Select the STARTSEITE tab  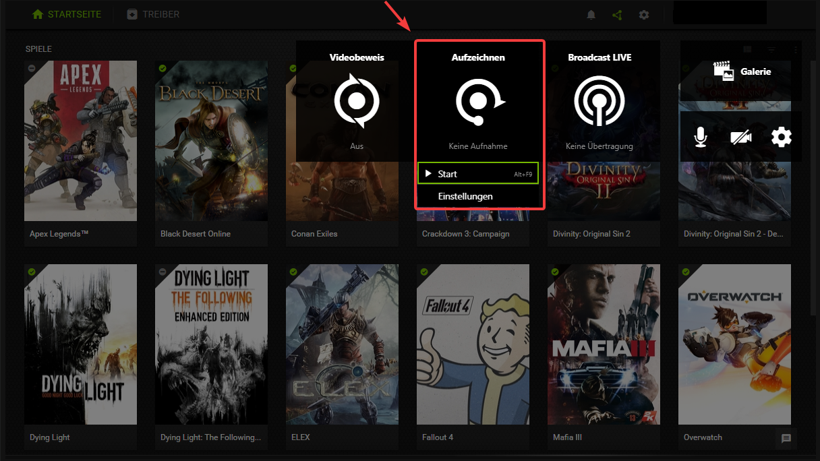pos(66,14)
